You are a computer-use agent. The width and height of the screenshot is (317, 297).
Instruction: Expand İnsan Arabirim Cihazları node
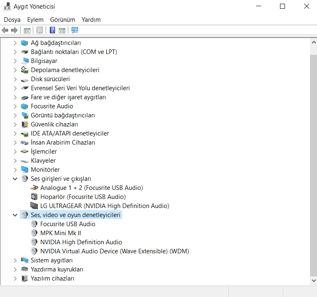point(15,143)
